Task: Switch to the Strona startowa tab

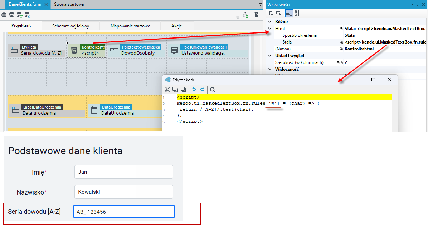Action: [x=69, y=4]
